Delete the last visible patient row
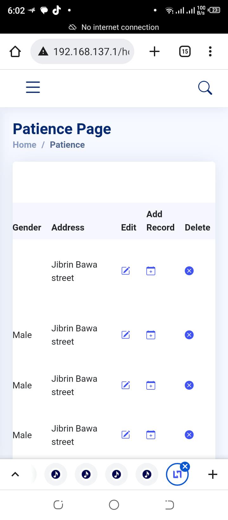 click(189, 435)
